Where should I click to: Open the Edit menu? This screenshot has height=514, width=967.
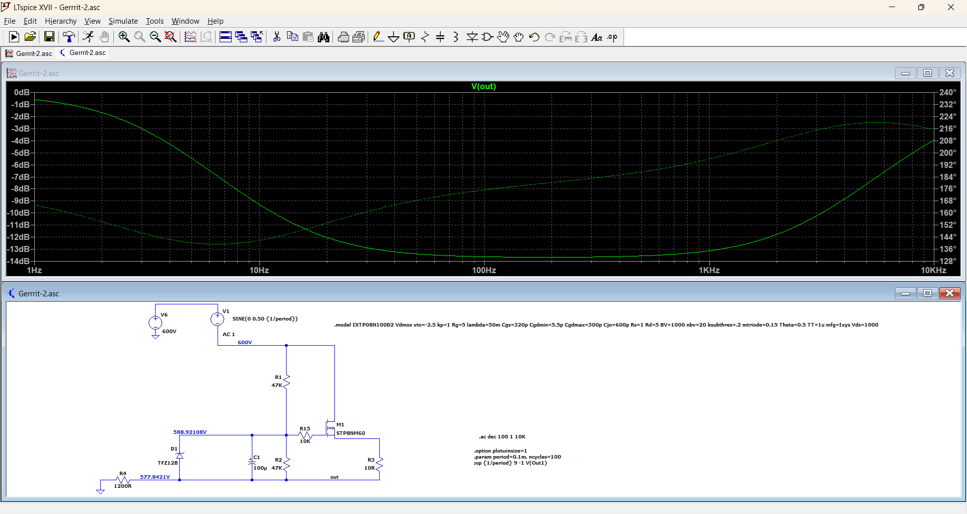[x=30, y=21]
